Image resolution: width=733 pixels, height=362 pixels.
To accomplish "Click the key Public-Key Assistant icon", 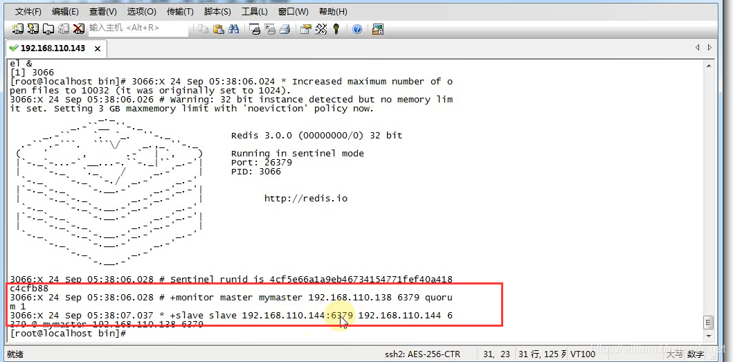I will click(336, 29).
